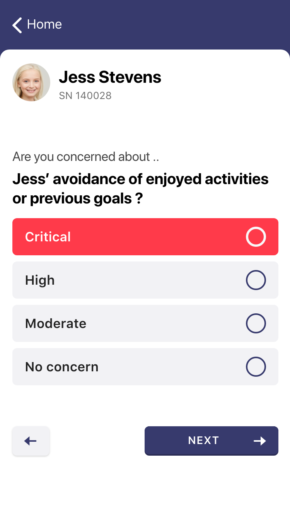The image size is (290, 516).
Task: Click the High option label
Action: (x=40, y=280)
